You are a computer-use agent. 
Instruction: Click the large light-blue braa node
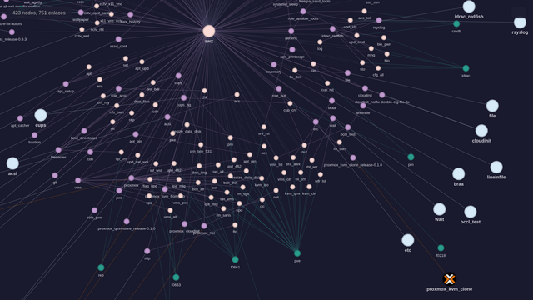[459, 174]
